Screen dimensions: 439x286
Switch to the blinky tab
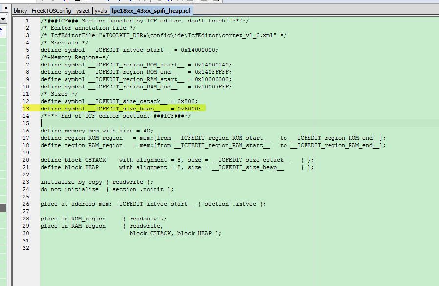[x=20, y=11]
